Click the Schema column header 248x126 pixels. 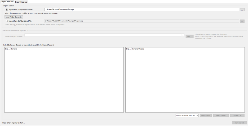click(33, 49)
